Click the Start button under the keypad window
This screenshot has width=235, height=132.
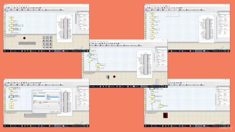coord(5,51)
